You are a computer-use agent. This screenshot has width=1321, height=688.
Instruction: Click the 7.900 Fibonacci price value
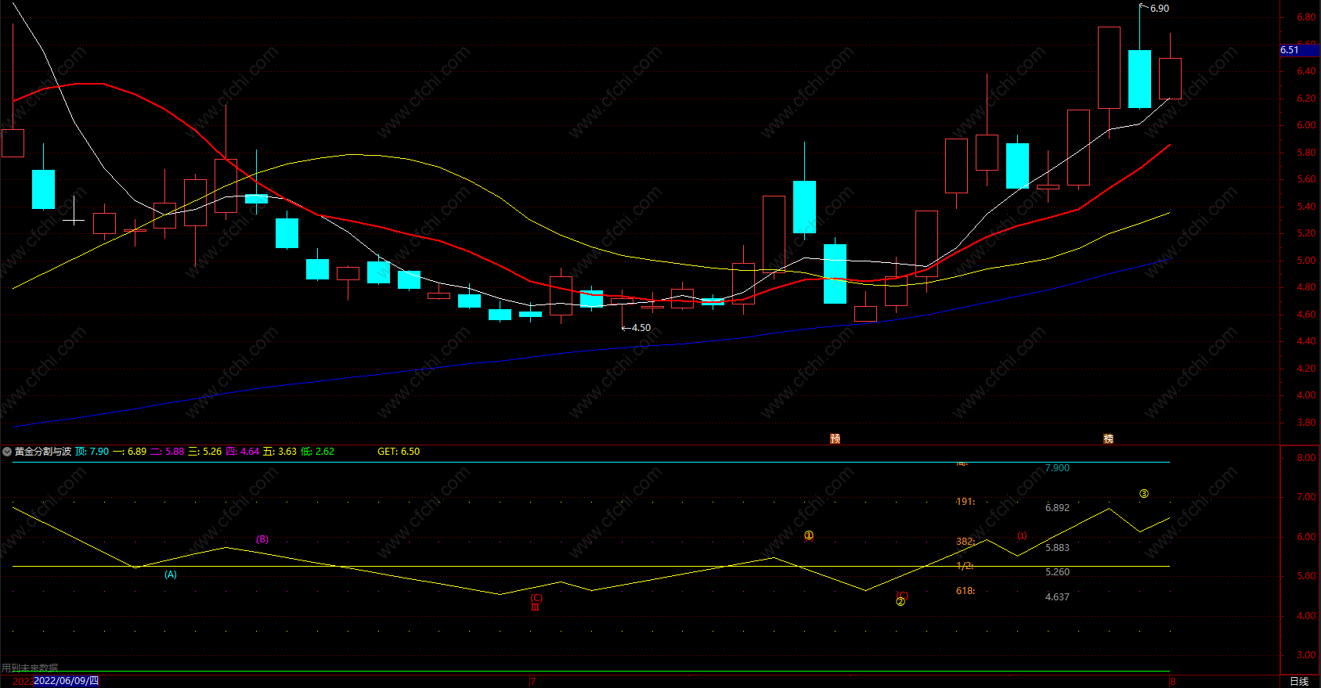(1057, 468)
